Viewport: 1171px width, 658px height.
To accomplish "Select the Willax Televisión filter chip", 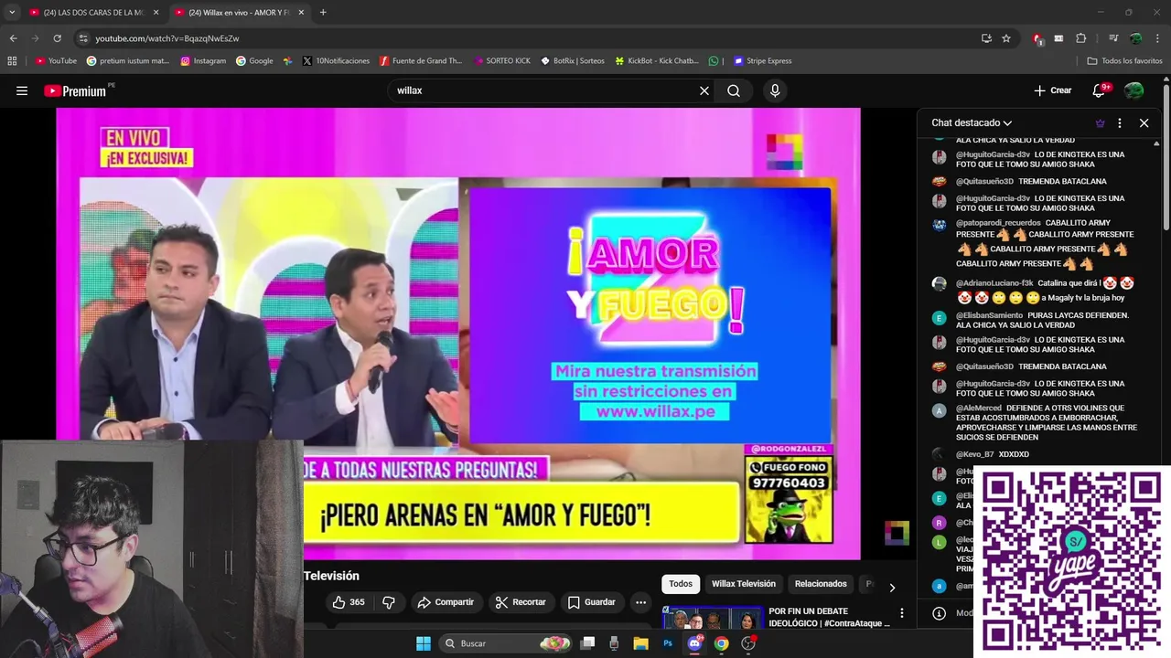I will coord(744,584).
